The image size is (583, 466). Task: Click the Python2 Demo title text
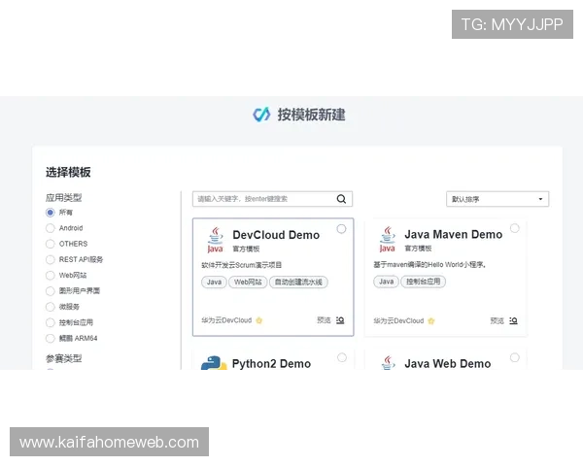tap(271, 363)
